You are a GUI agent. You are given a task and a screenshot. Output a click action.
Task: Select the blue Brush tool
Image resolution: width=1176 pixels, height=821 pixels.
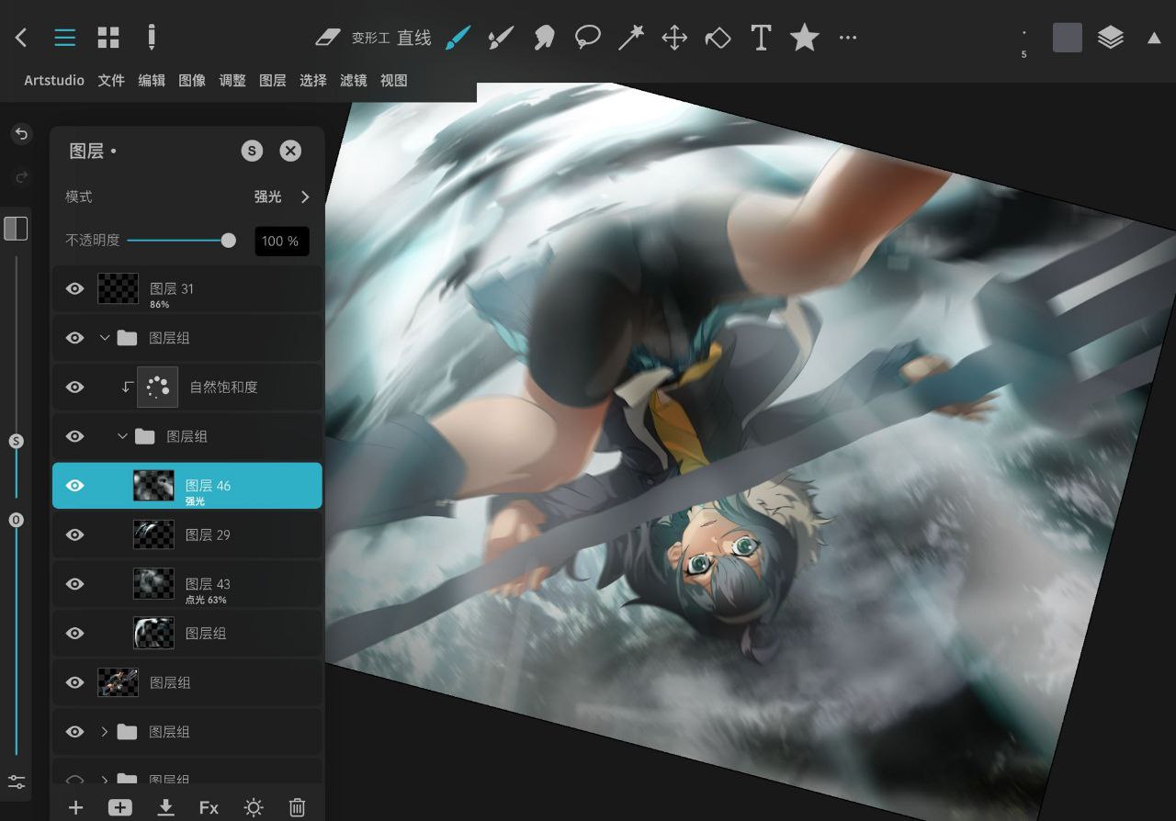458,38
